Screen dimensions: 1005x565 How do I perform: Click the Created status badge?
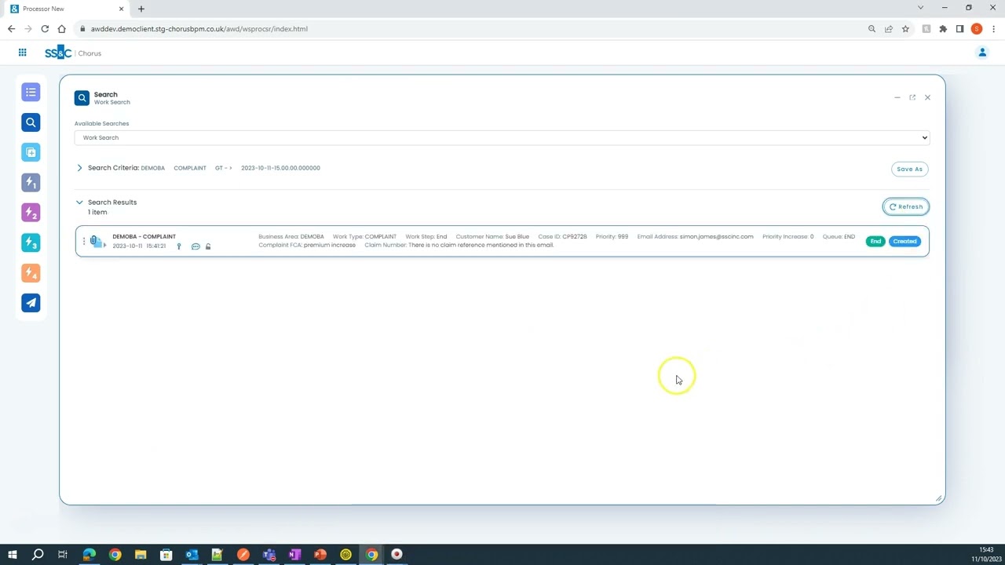pyautogui.click(x=904, y=242)
